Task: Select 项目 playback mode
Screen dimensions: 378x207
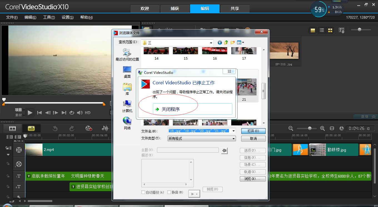Action: pyautogui.click(x=18, y=110)
